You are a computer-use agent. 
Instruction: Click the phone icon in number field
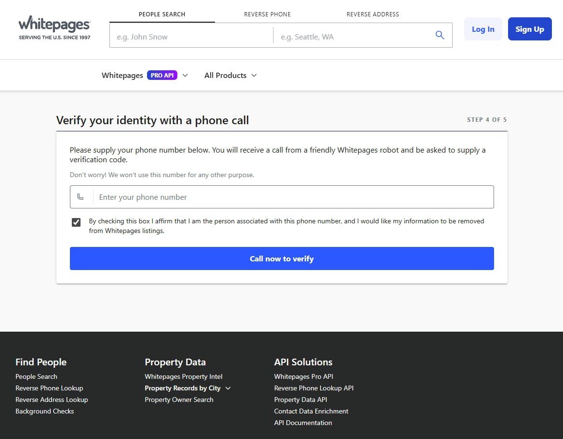80,197
